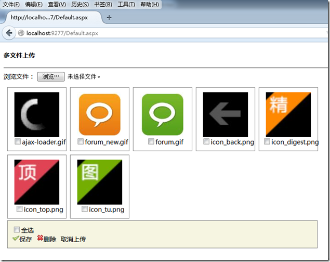Open a new tab with plus icon

coord(109,18)
